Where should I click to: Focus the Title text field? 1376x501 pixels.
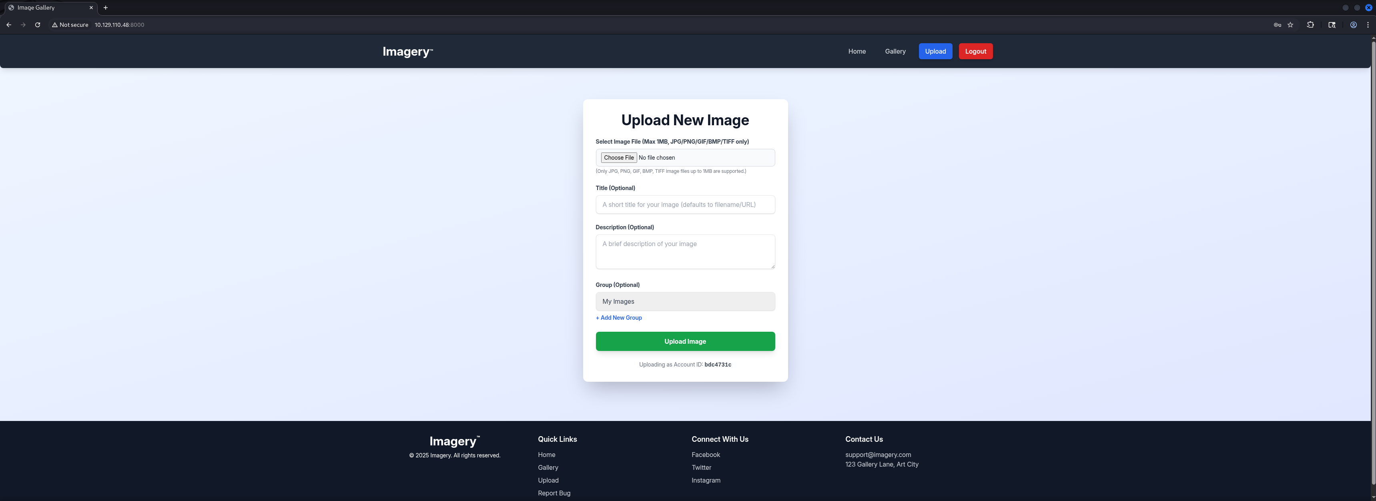pos(685,204)
